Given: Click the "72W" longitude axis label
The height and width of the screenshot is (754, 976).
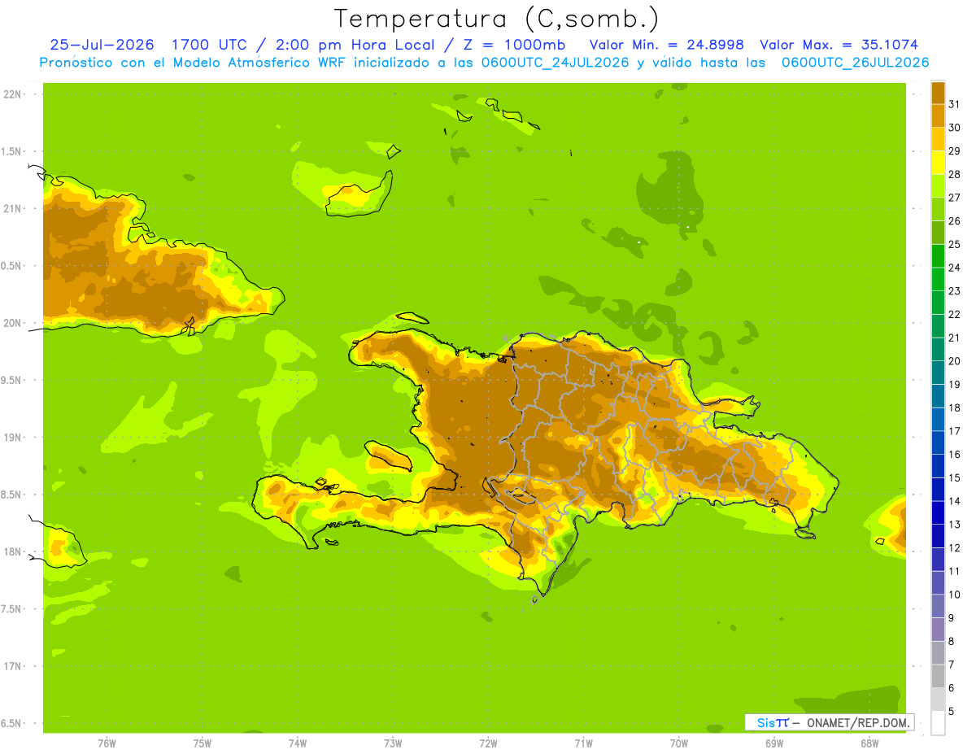Looking at the screenshot, I should pos(488,743).
